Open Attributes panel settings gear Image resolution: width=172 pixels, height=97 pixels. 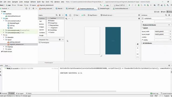click(x=169, y=15)
